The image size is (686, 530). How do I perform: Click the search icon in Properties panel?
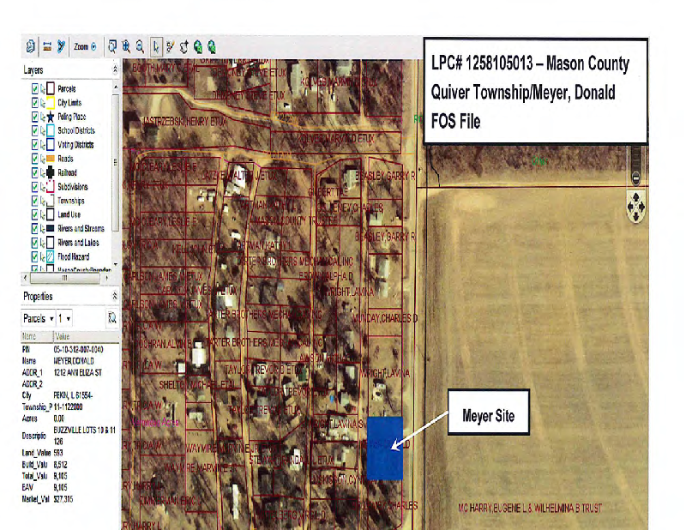click(x=112, y=318)
